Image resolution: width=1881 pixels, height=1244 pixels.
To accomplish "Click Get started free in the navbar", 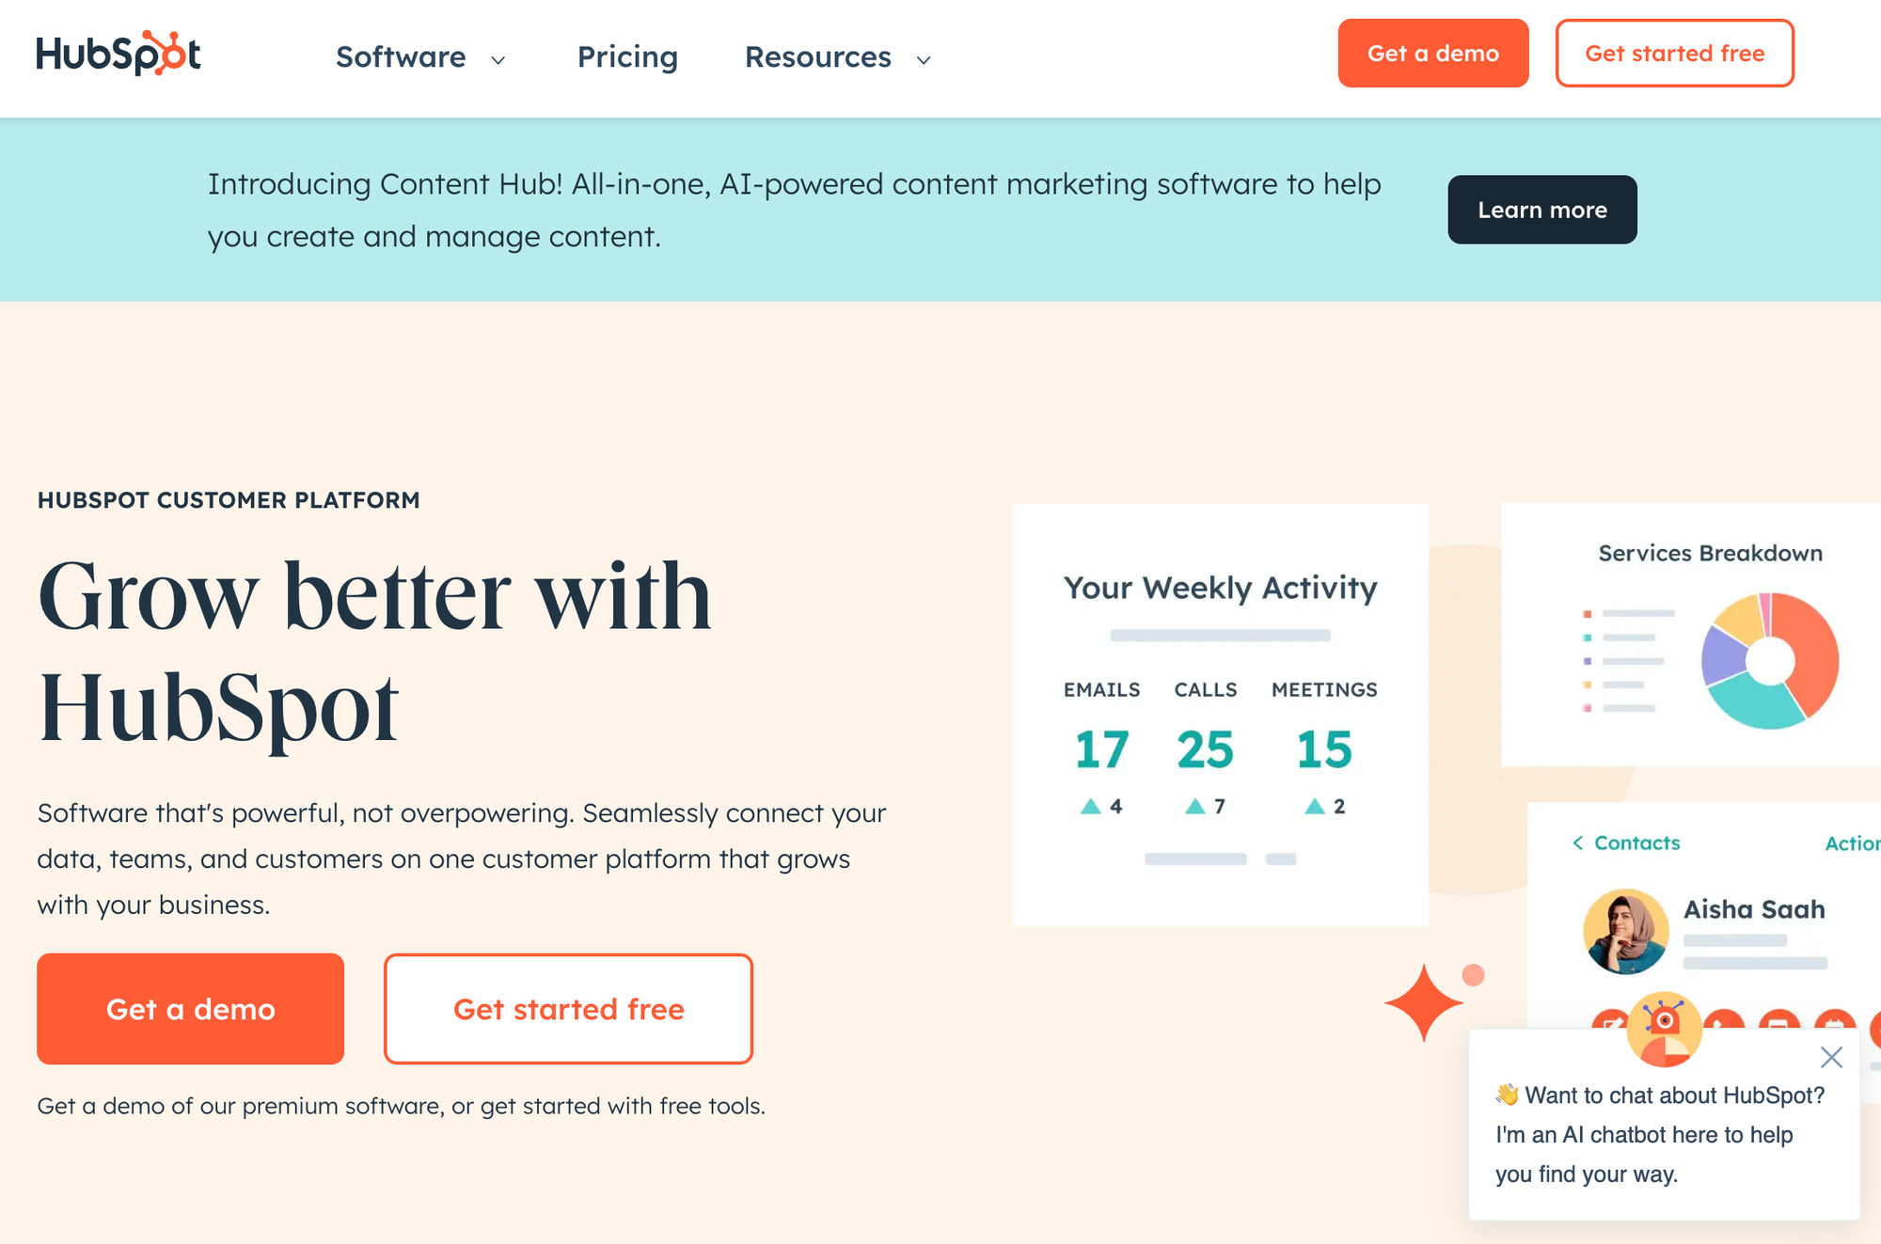I will [x=1674, y=53].
